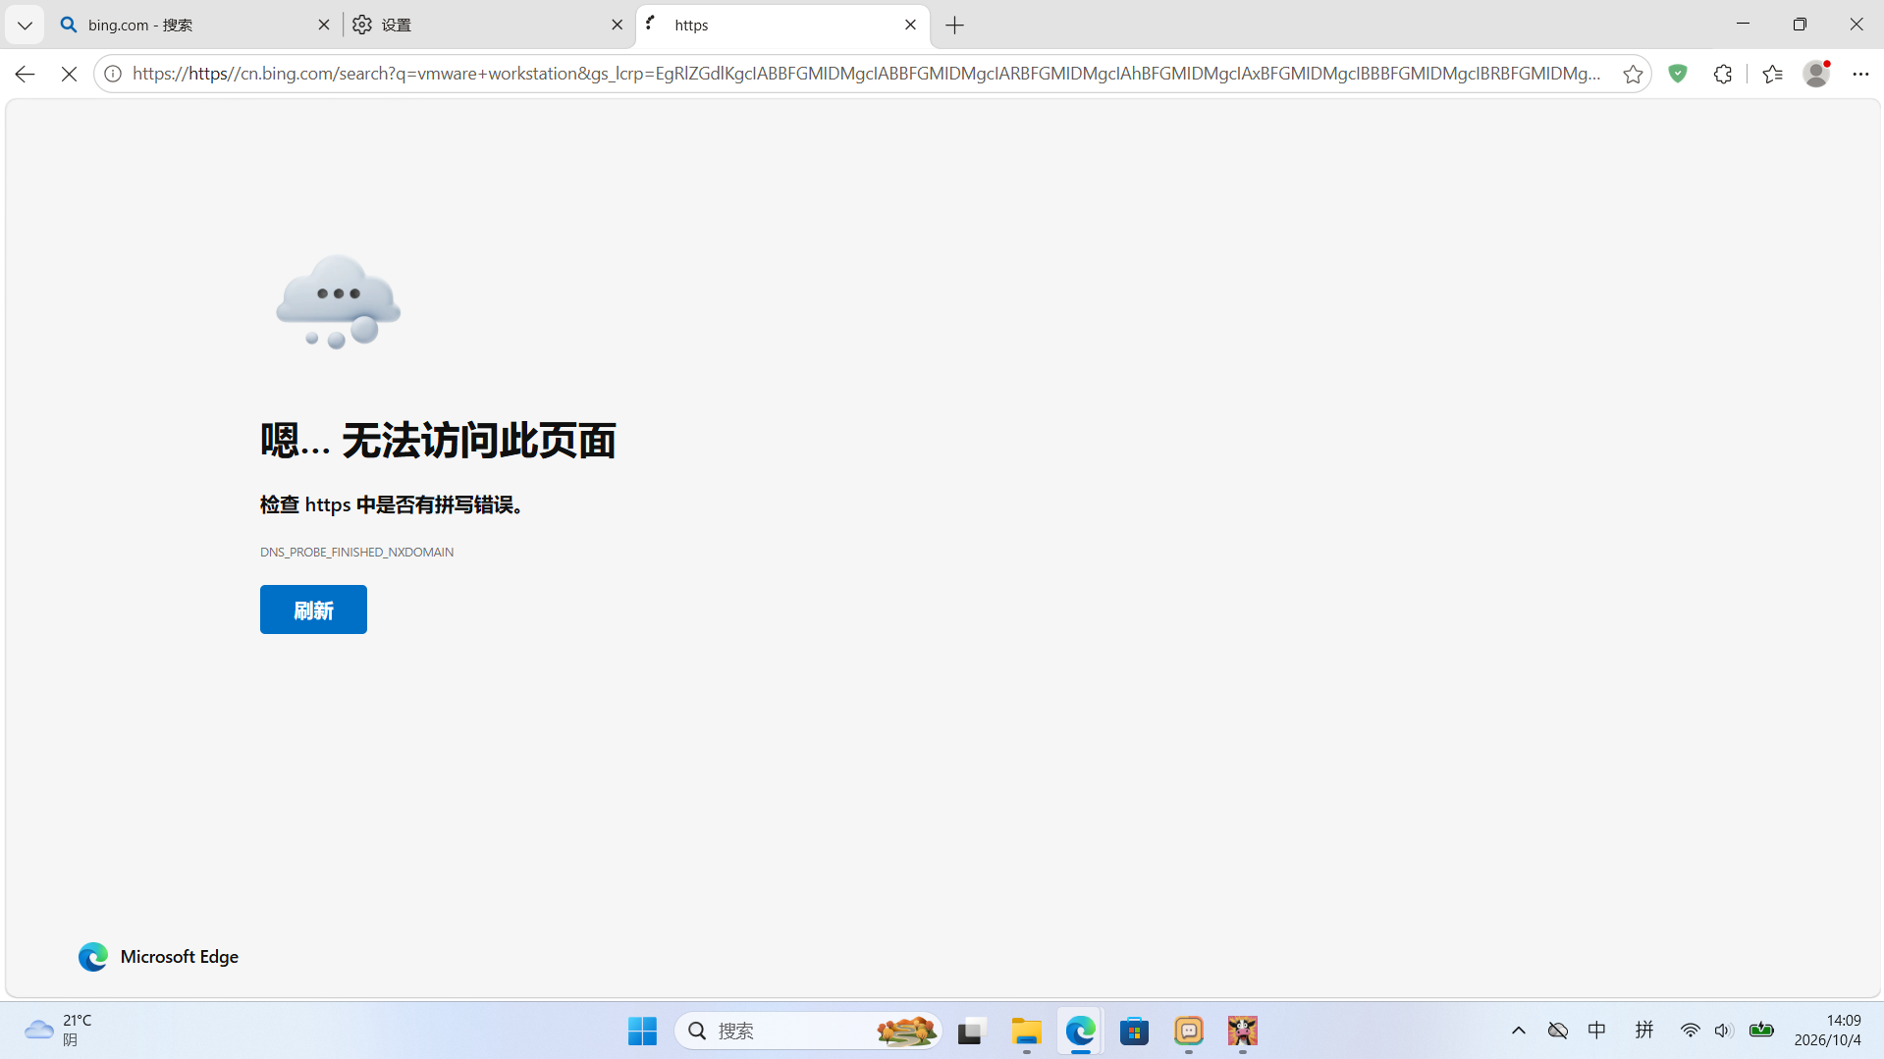
Task: Add this page to favorites star
Action: click(1633, 74)
